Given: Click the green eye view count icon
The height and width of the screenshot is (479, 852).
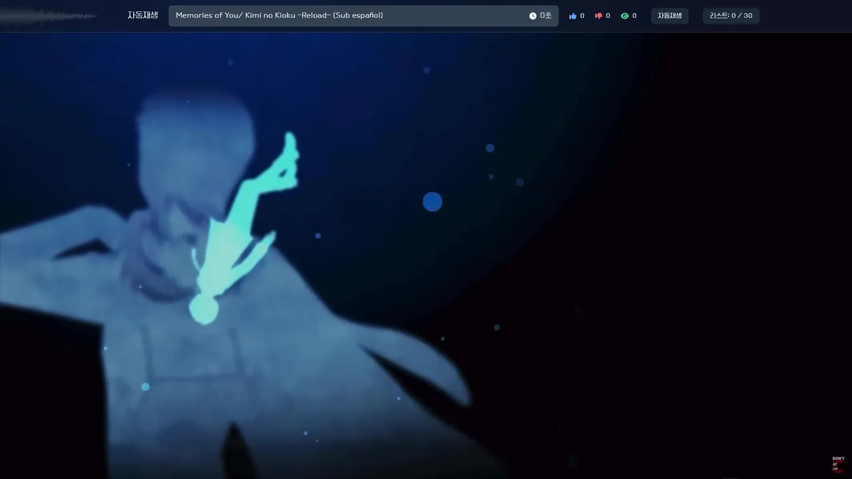Looking at the screenshot, I should [x=624, y=16].
